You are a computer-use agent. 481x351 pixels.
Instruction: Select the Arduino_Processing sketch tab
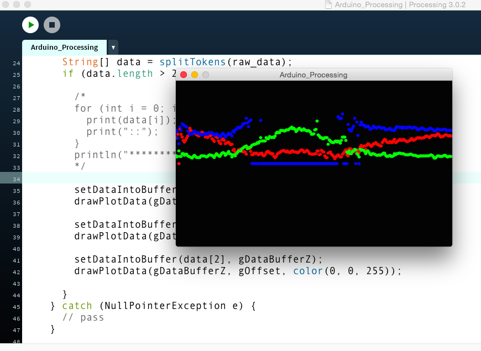point(65,47)
